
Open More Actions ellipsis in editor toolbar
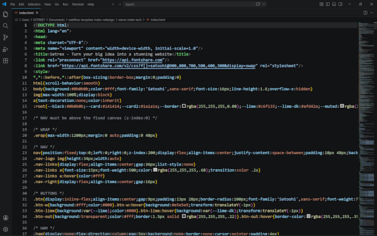coord(371,13)
